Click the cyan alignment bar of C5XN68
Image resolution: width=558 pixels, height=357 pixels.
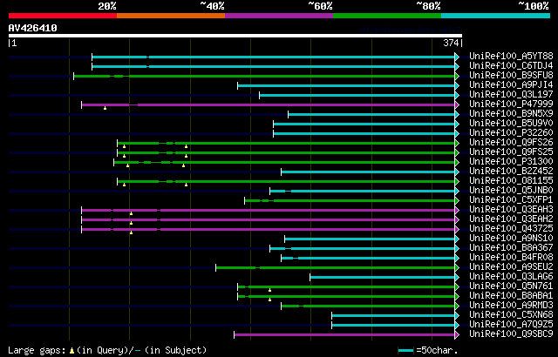coord(393,316)
